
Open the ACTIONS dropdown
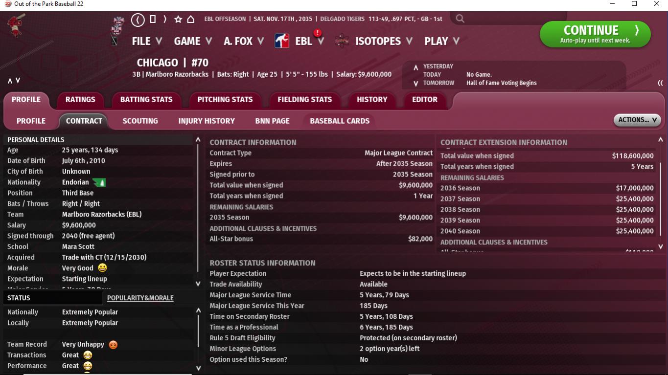[x=637, y=120]
